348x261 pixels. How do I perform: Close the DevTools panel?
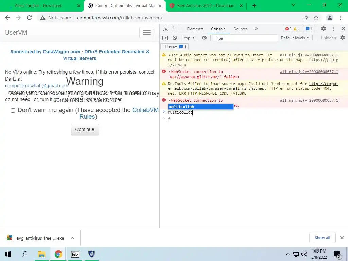tap(343, 29)
